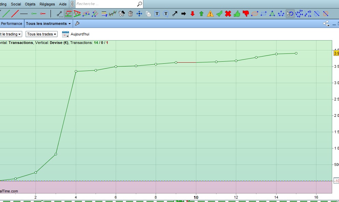The height and width of the screenshot is (202, 339).
Task: Click the Aujourd'hui date label
Action: pyautogui.click(x=80, y=34)
